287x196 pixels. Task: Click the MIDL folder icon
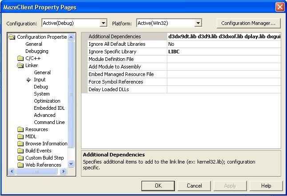[x=20, y=136]
